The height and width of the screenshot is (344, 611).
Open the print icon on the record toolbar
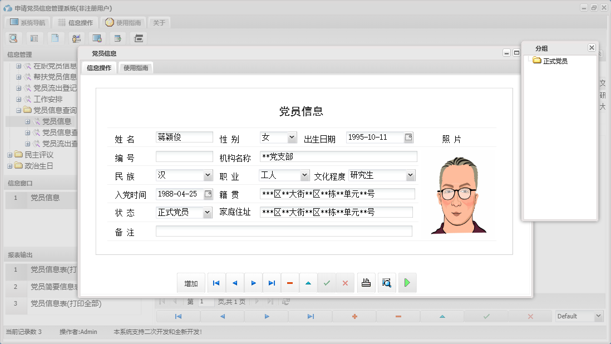pyautogui.click(x=366, y=283)
